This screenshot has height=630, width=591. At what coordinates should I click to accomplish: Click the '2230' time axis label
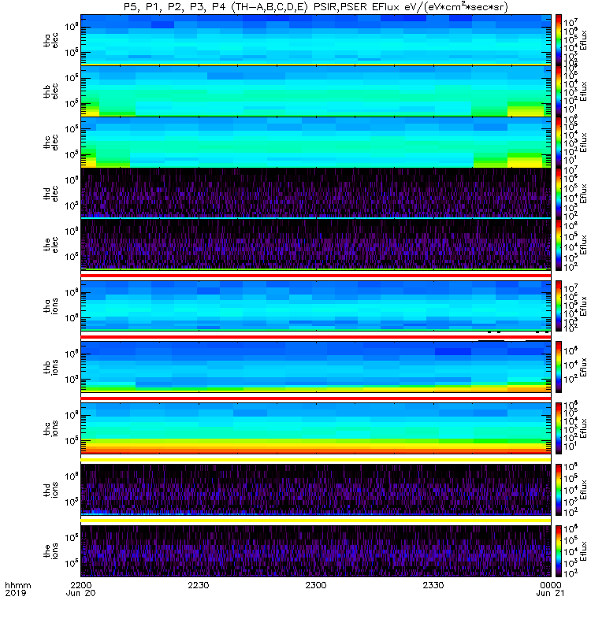click(x=199, y=585)
